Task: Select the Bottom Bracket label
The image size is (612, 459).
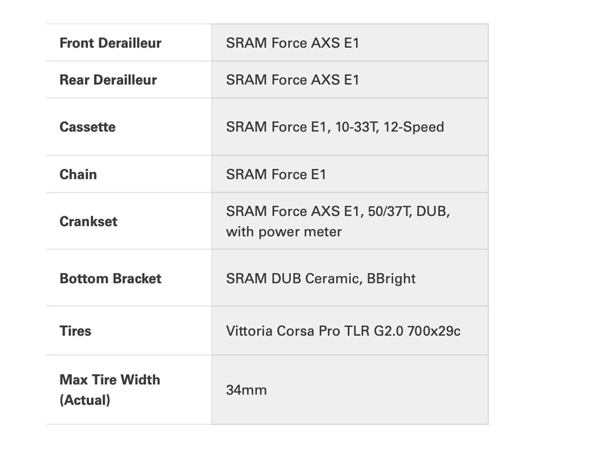Action: [111, 279]
